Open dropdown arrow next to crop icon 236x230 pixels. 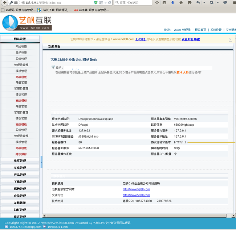click(217, 3)
